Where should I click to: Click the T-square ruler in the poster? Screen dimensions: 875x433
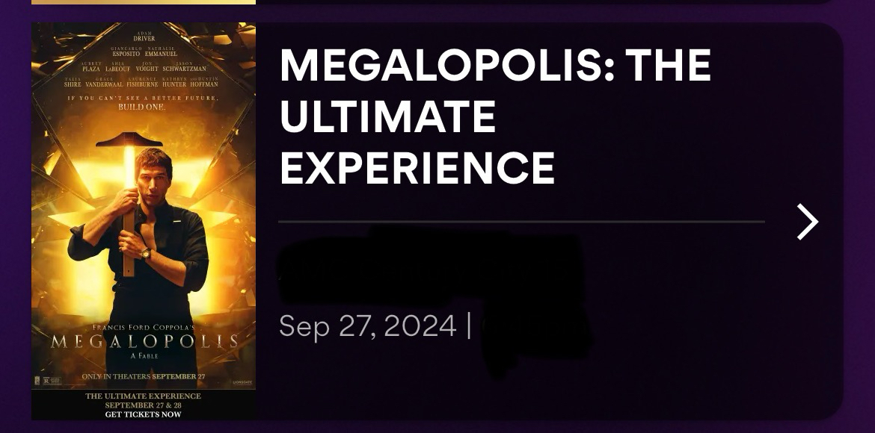tap(129, 142)
